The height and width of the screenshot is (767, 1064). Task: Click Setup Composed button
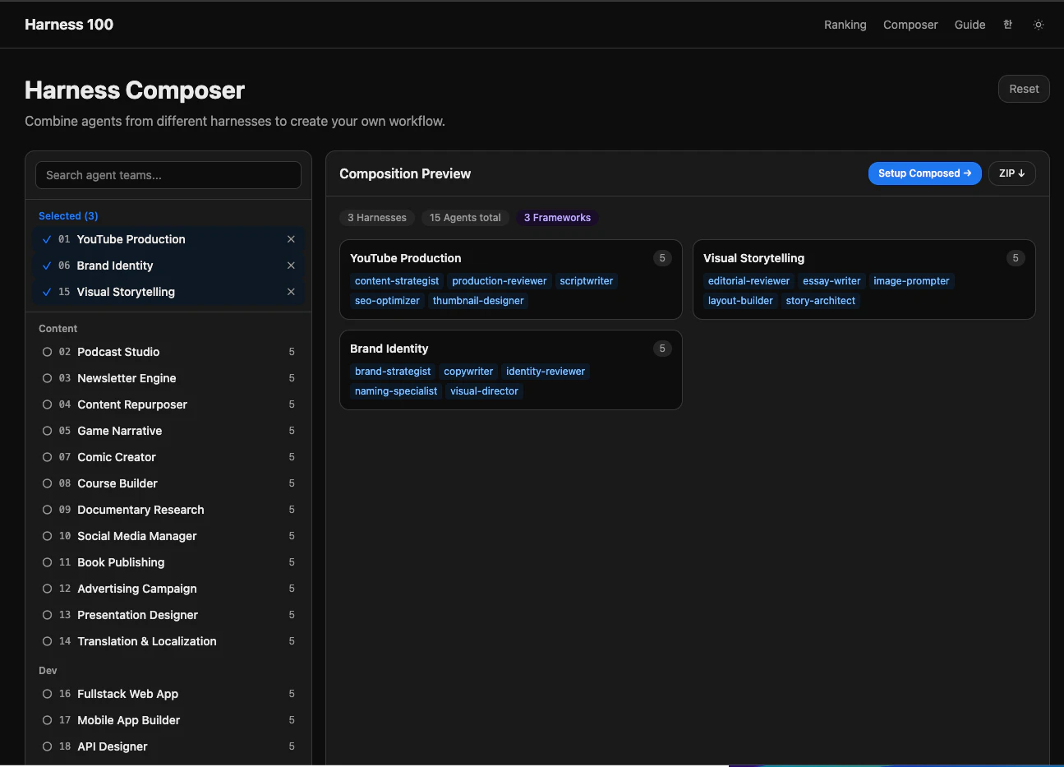pyautogui.click(x=924, y=173)
